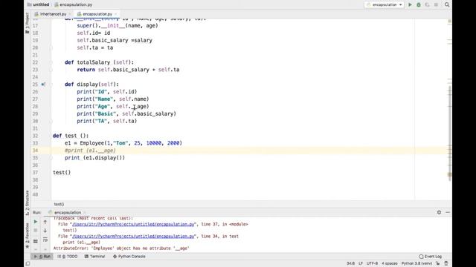Click the override gutter marker on line 25
The width and height of the screenshot is (476, 267).
tap(43, 85)
